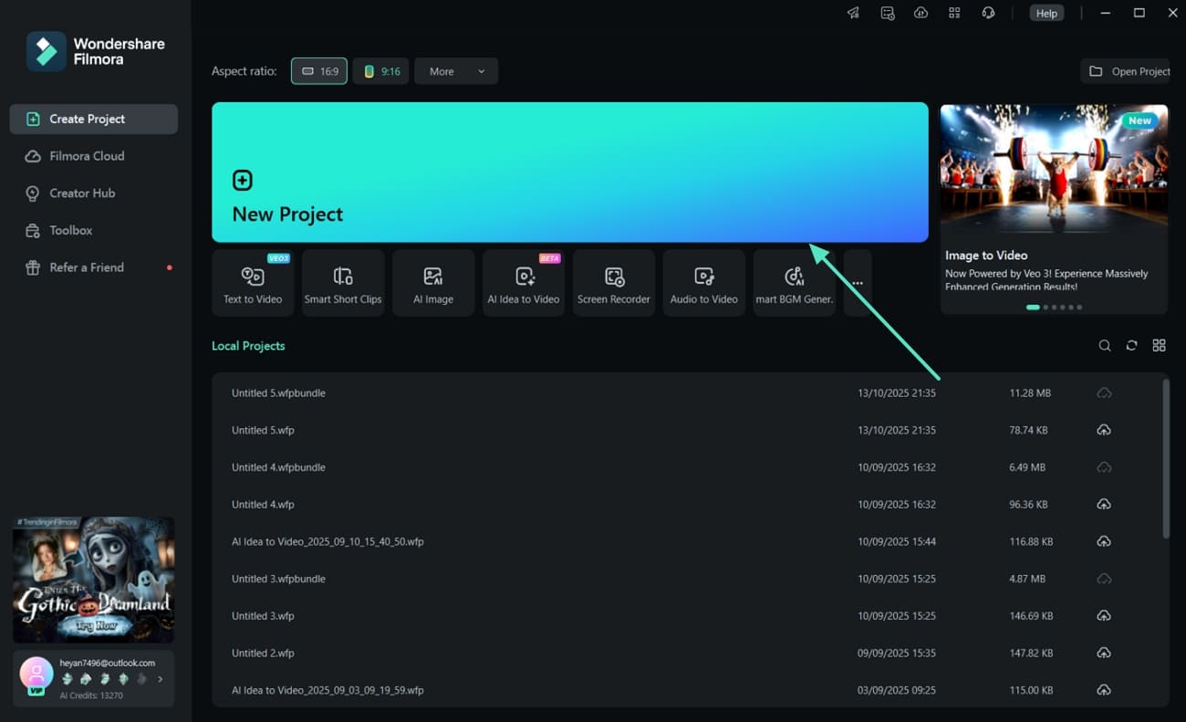This screenshot has height=722, width=1186.
Task: Open the Gothic Dreamland promo banner
Action: tap(93, 580)
